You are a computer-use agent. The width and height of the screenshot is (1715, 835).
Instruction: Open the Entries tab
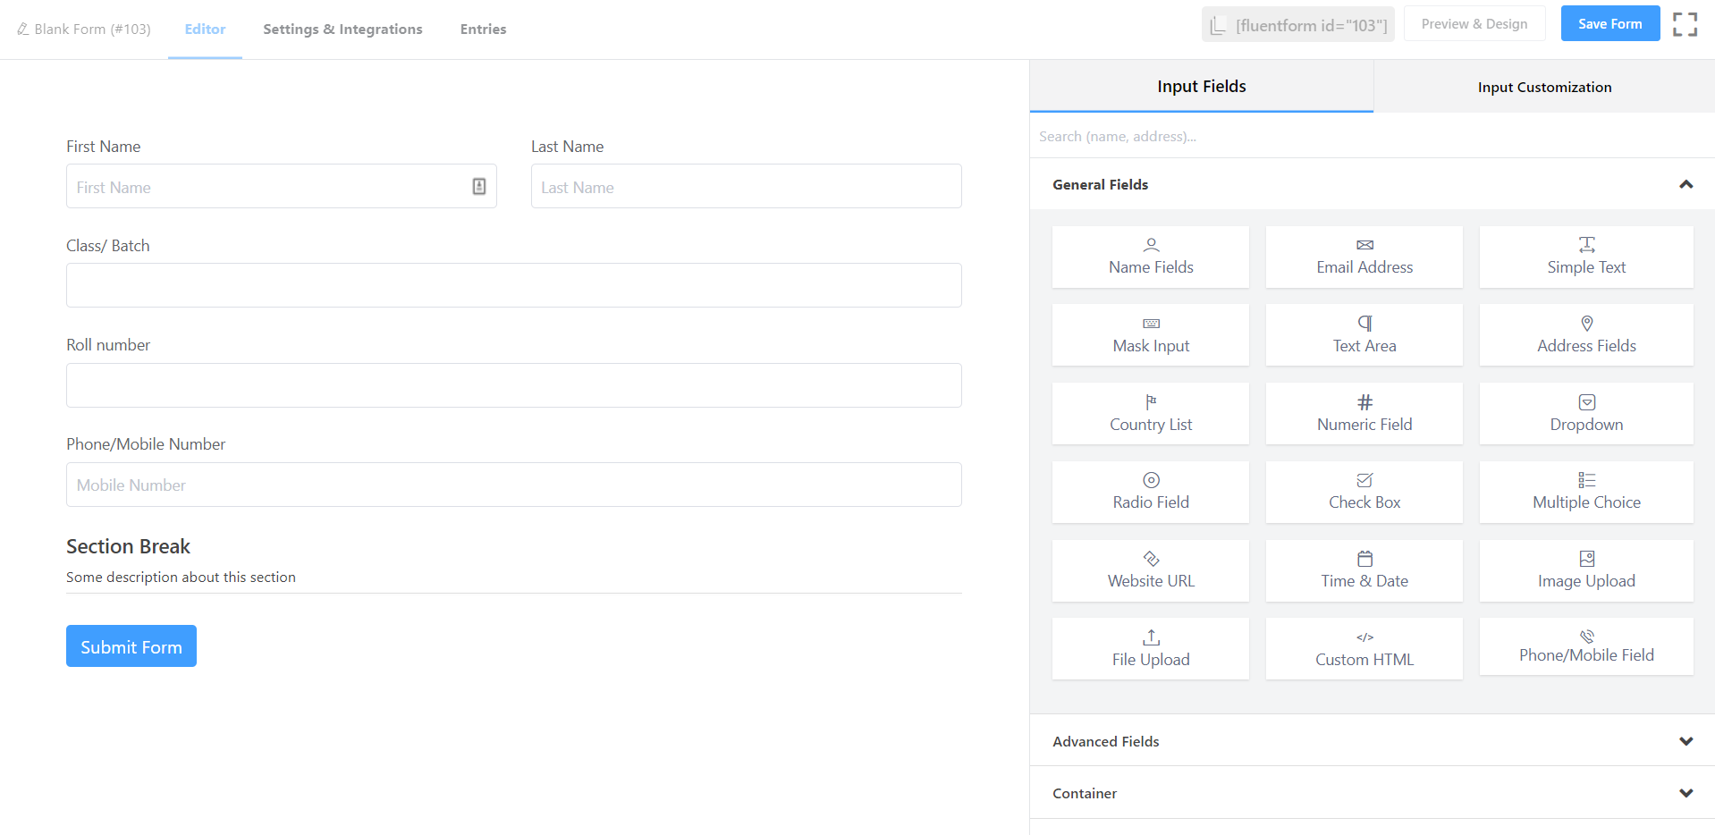[x=483, y=30]
